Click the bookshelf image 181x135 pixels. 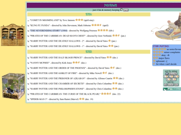coord(13,35)
